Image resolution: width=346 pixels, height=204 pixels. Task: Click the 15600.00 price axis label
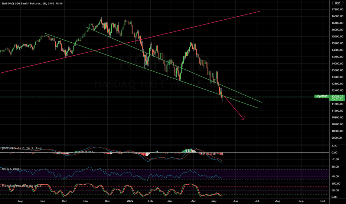[x=337, y=37]
